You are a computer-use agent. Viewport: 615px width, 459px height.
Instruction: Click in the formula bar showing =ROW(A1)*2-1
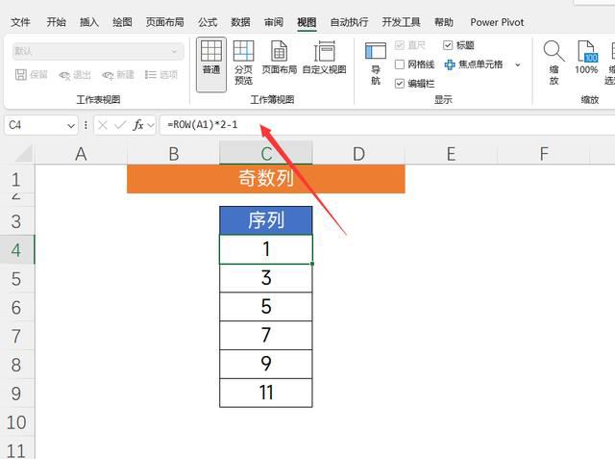point(388,125)
